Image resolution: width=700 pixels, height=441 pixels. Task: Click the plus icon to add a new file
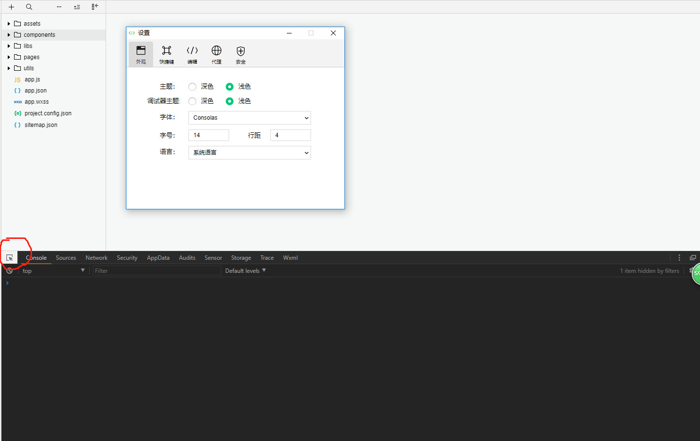(11, 7)
